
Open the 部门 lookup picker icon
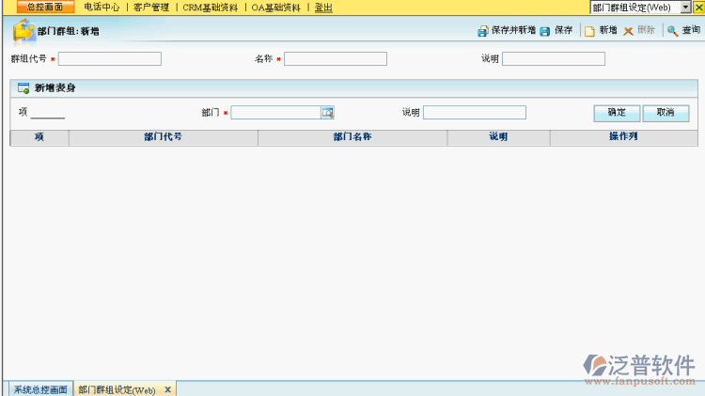point(327,113)
